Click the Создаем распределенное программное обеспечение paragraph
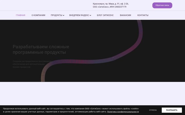This screenshot has height=115, width=185. pos(32,64)
